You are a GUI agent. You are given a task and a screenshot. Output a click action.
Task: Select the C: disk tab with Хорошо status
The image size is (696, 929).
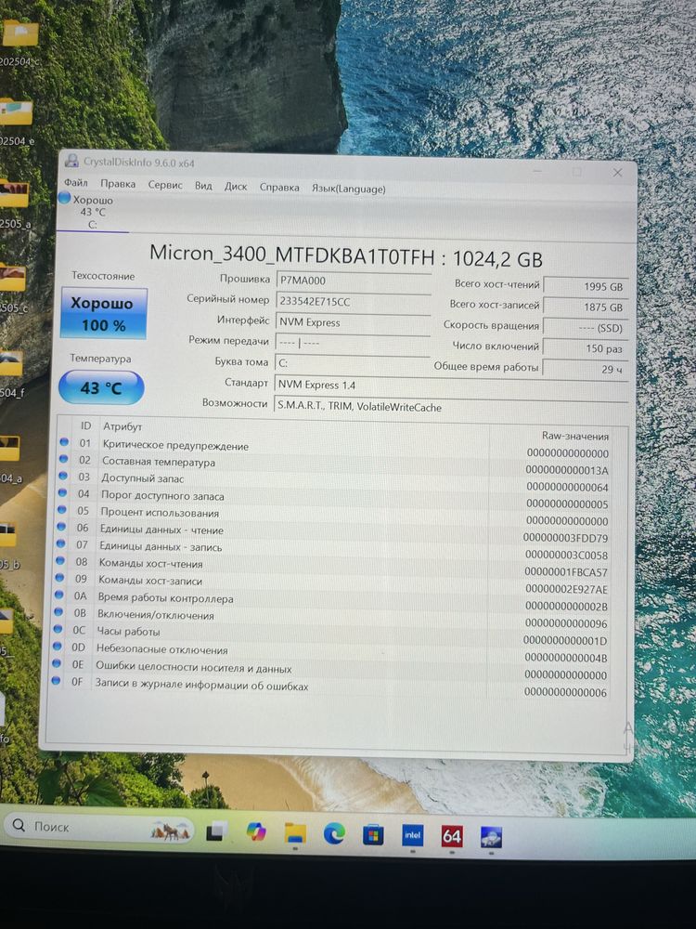pos(92,212)
